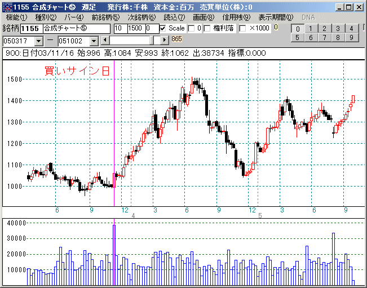Click the scale step field 10

tap(121, 29)
